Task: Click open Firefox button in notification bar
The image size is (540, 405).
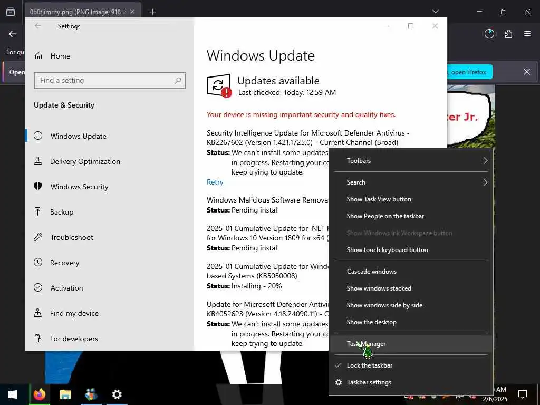Action: click(469, 72)
